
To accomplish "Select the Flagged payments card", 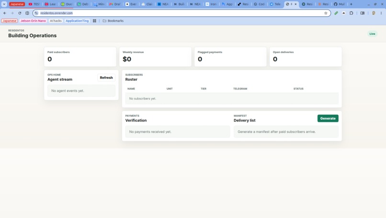I will coord(230,57).
